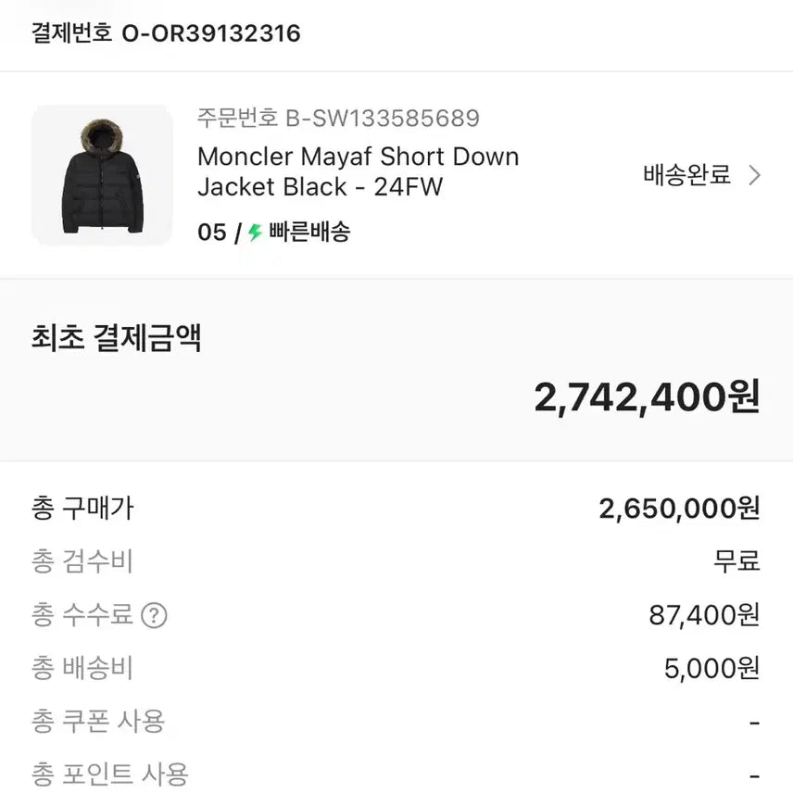The height and width of the screenshot is (793, 793).
Task: Select the order number B-SW133585689
Action: (336, 118)
